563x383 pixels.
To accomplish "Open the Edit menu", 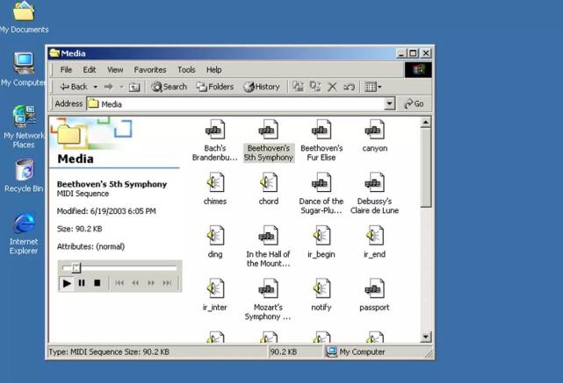I will point(90,70).
